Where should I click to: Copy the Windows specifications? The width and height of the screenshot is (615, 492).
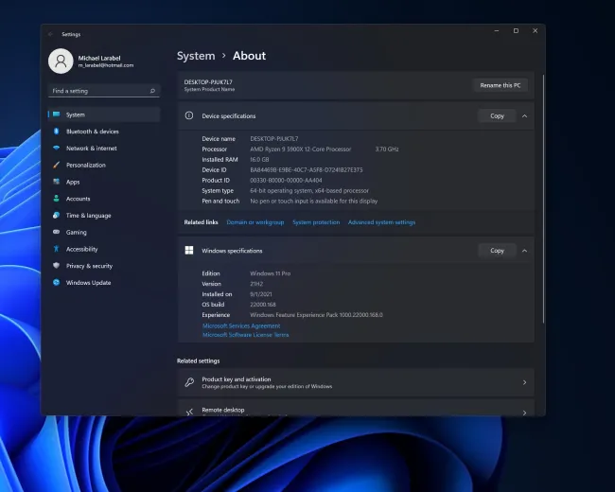(497, 251)
